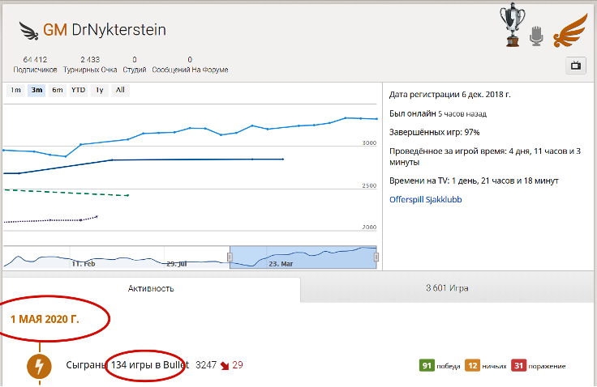597x387 pixels.
Task: Click the orange Lichess patron wing icon
Action: click(569, 31)
